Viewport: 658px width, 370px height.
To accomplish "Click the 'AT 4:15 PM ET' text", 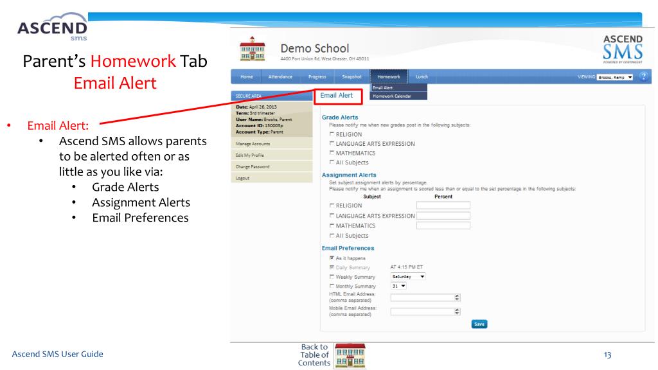I will 406,267.
